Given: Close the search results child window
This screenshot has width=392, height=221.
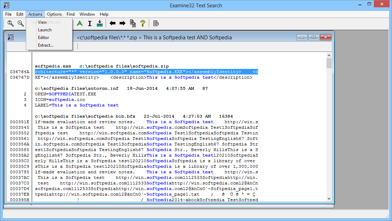Looking at the screenshot, I should click(x=325, y=38).
